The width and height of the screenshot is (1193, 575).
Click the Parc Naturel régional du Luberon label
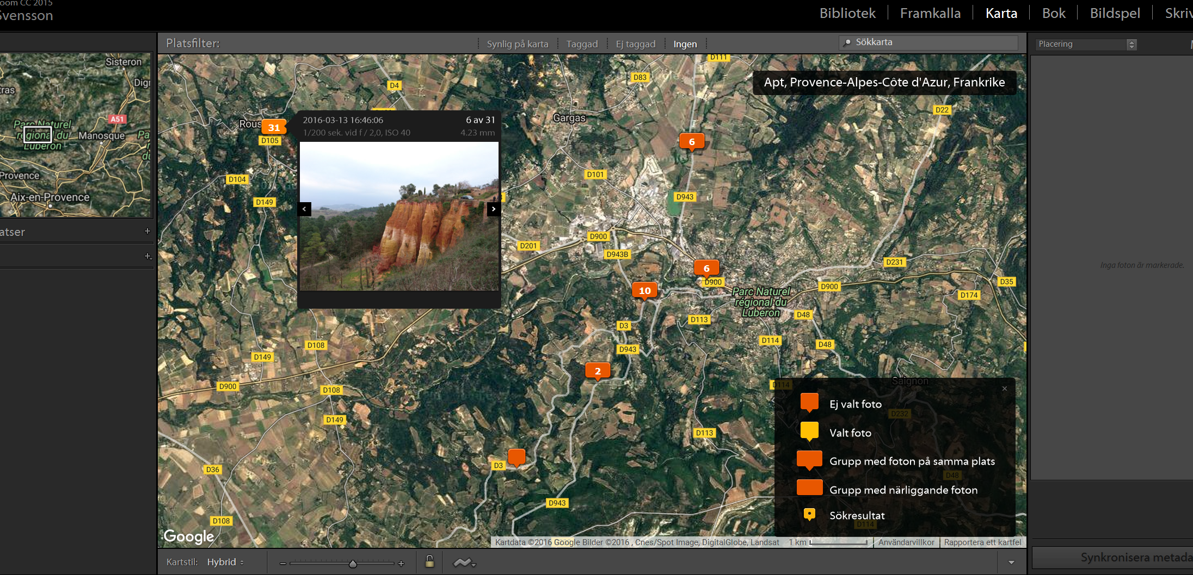(x=761, y=302)
